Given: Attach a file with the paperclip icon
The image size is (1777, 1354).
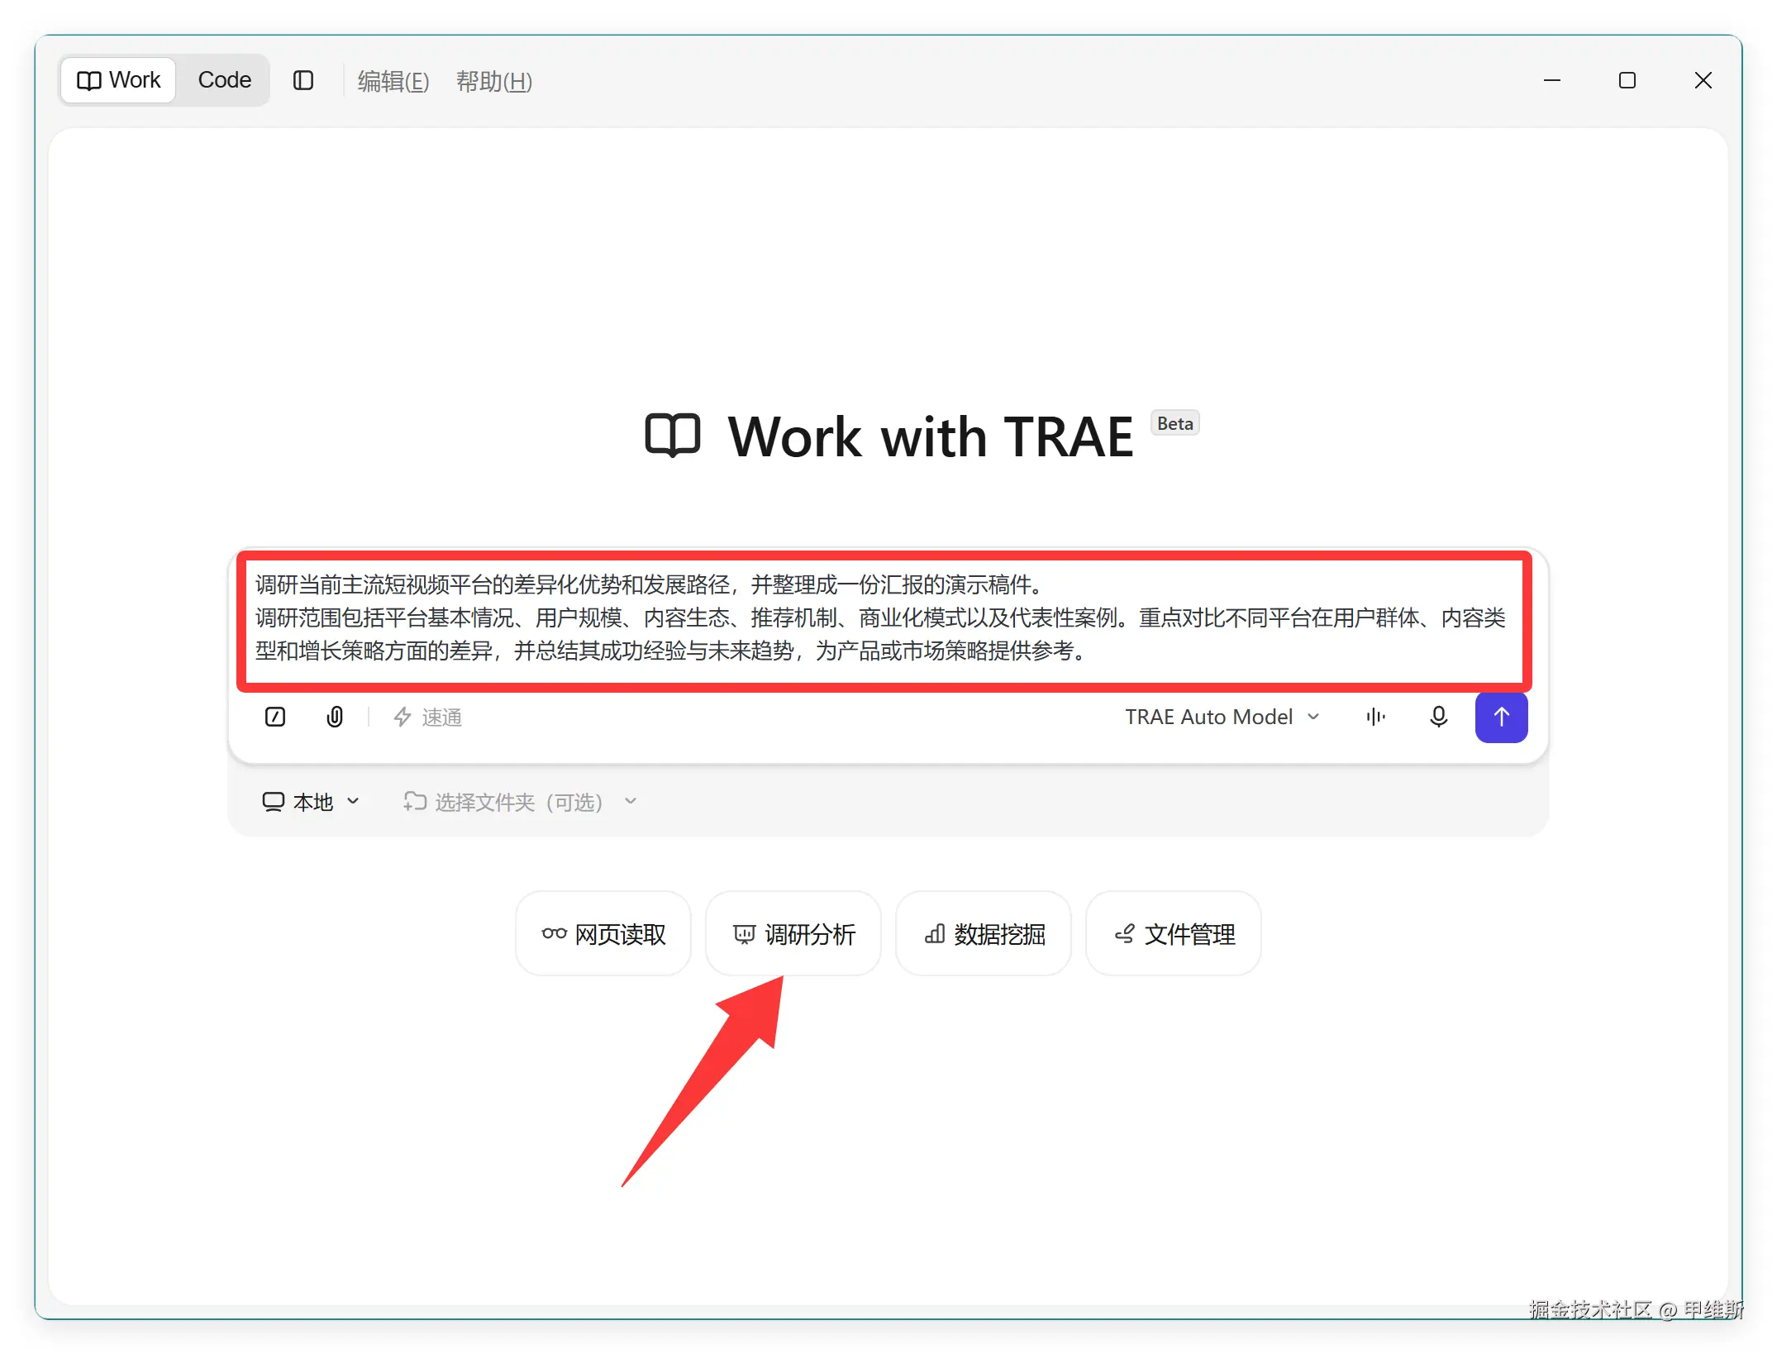Looking at the screenshot, I should 335,717.
